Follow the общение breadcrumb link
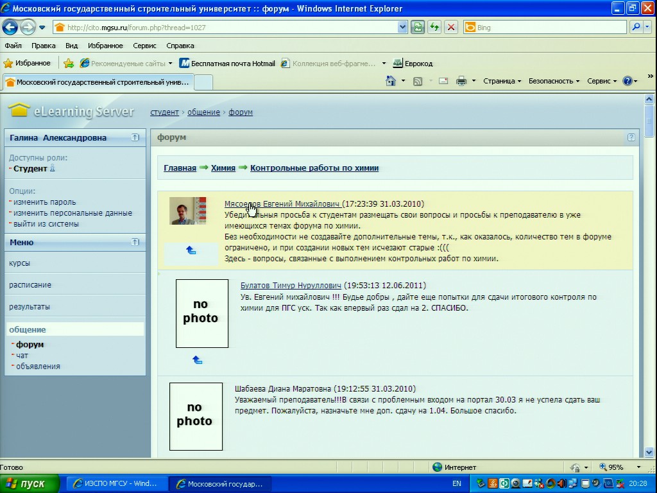 coord(203,112)
